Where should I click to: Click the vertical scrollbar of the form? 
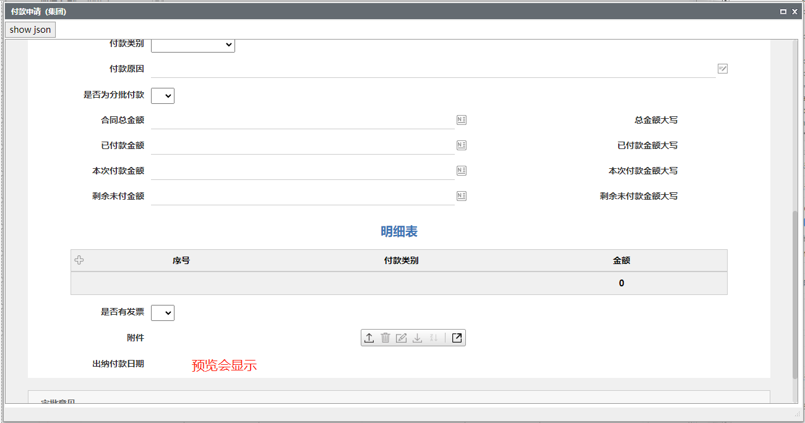tap(795, 294)
